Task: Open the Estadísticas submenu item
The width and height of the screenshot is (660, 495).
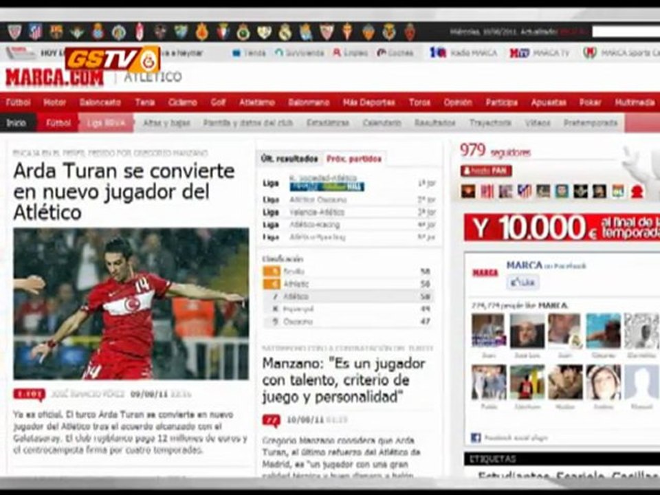Action: click(328, 123)
